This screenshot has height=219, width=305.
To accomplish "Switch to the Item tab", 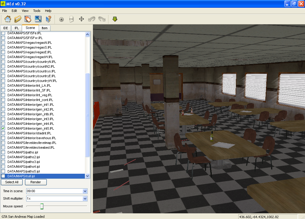I will [x=45, y=28].
